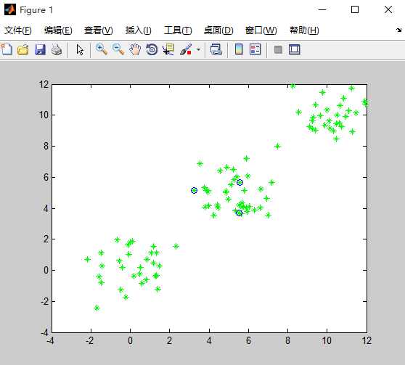The width and height of the screenshot is (405, 365).
Task: Print the figure using the printer icon
Action: (57, 49)
